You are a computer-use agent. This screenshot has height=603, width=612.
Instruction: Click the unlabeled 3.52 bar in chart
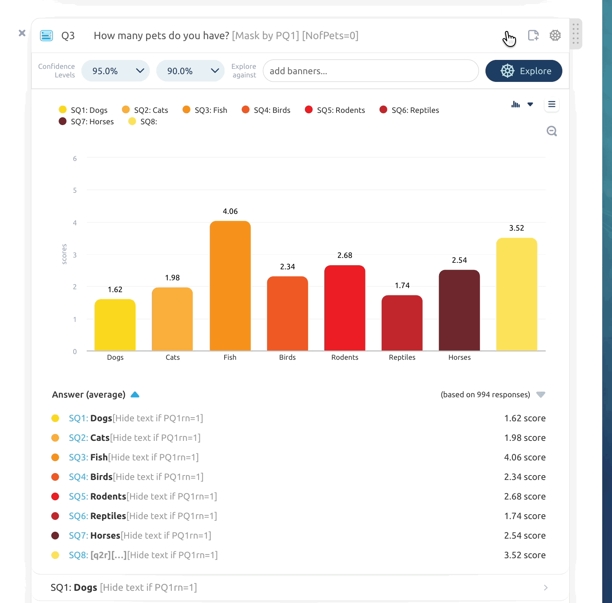pyautogui.click(x=517, y=294)
